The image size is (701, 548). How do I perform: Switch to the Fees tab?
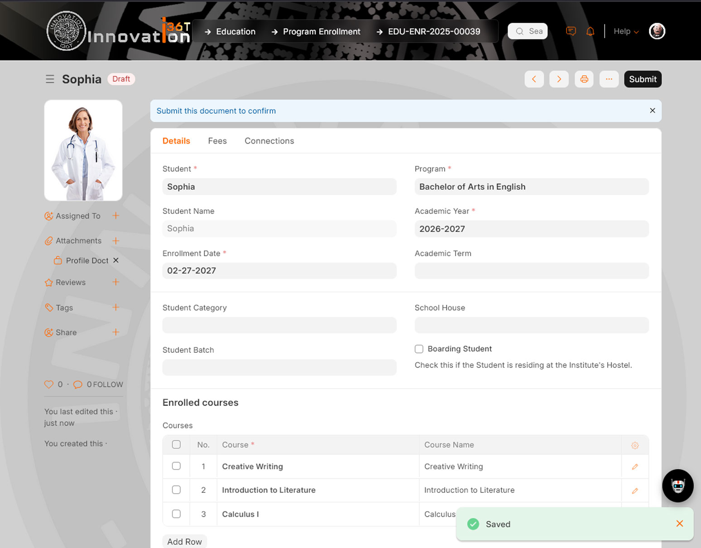[x=217, y=141]
